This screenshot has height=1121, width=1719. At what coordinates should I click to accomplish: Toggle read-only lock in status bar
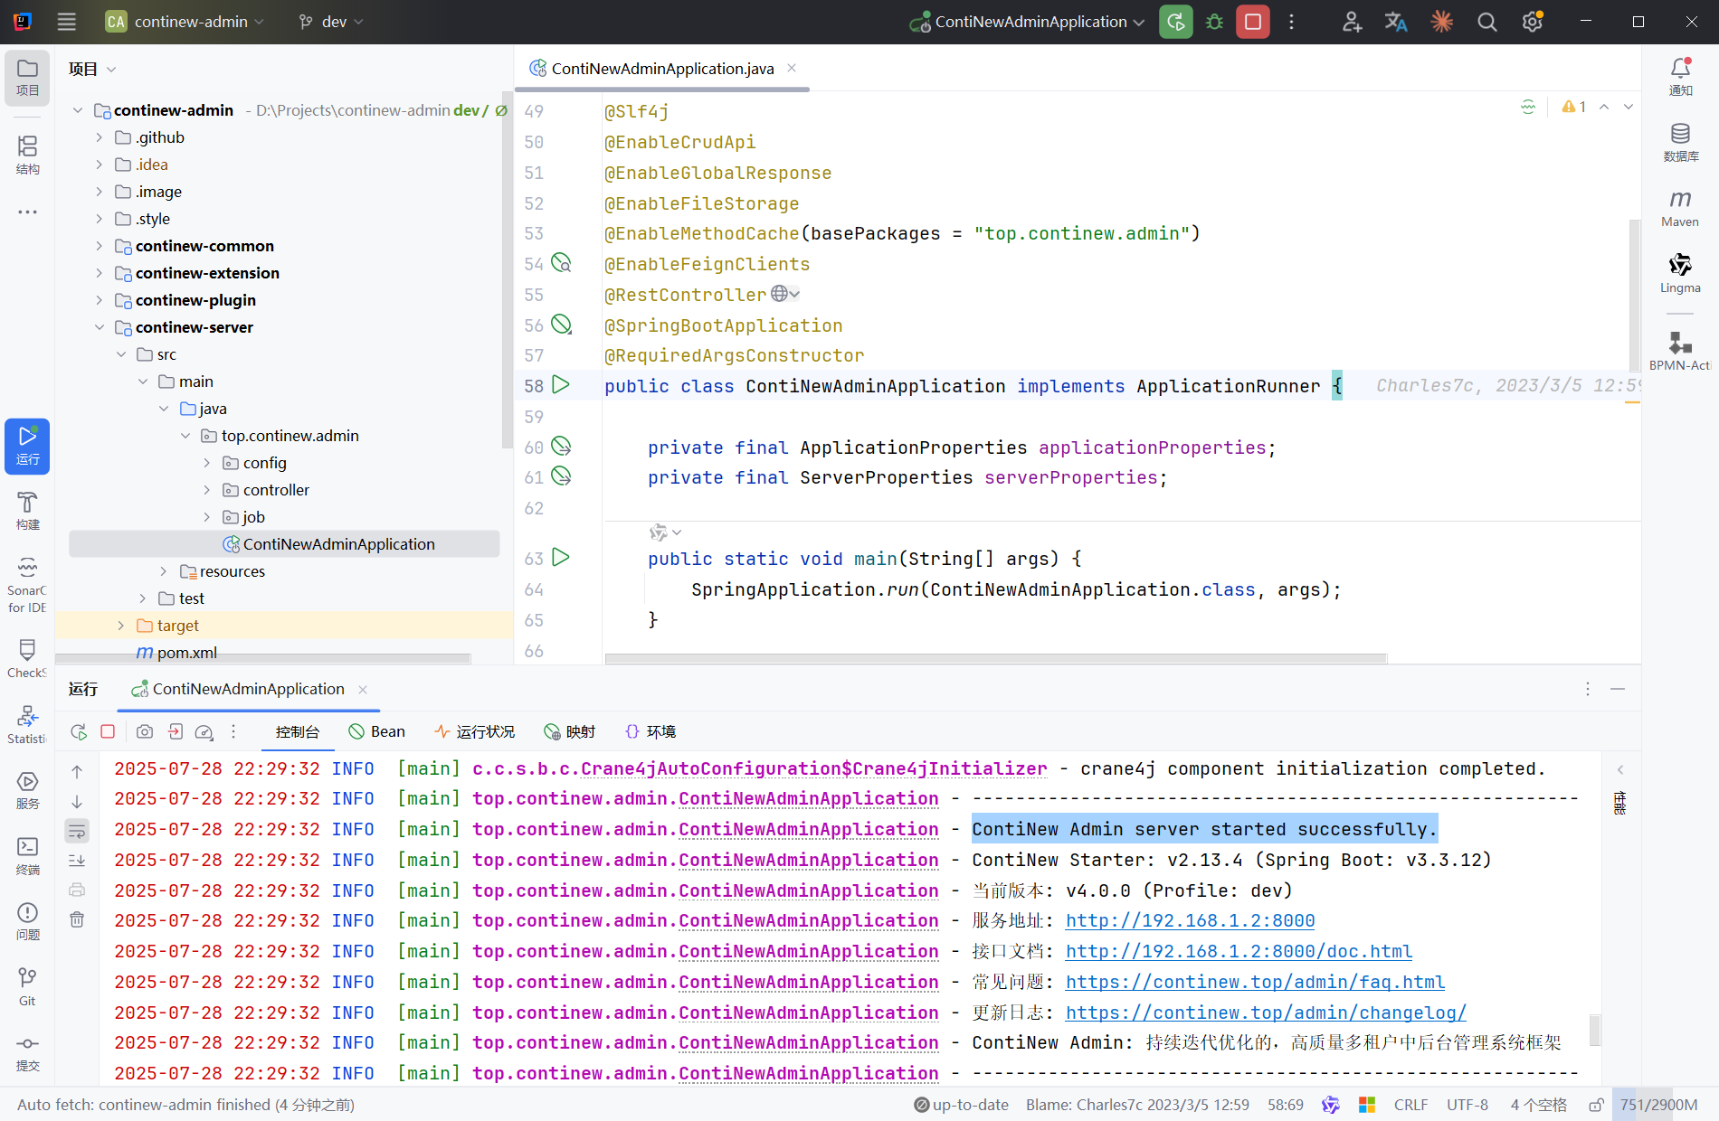(x=1596, y=1105)
